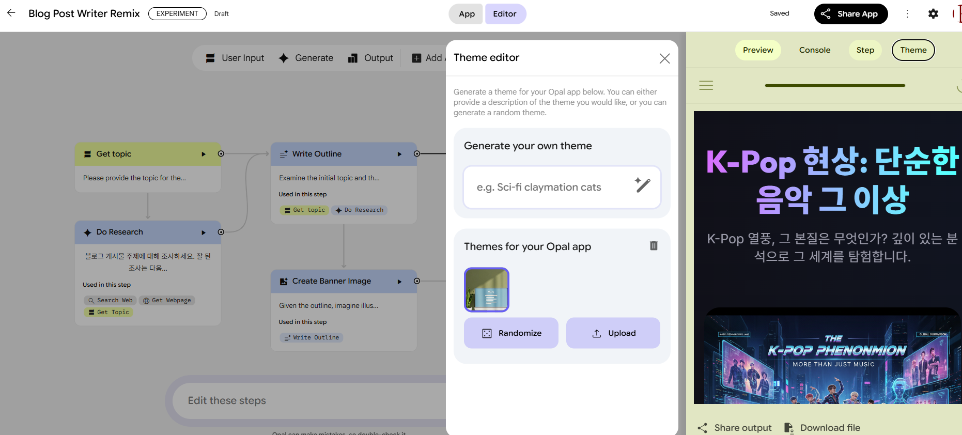Click the theme description input field
The width and height of the screenshot is (962, 435).
562,187
